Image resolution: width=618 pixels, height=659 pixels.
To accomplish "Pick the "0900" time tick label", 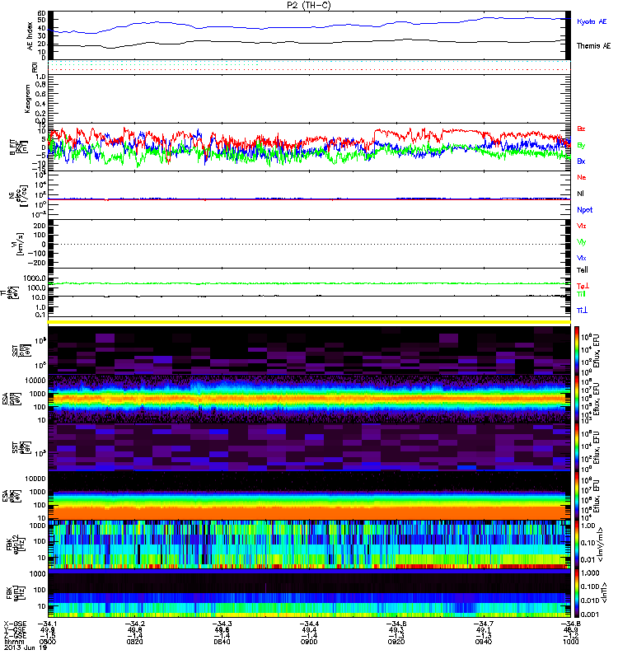I will pyautogui.click(x=309, y=642).
